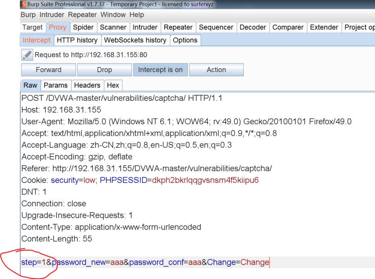Click the Content-Length: 55 line
Viewport: 375px width, 279px height.
[57, 239]
